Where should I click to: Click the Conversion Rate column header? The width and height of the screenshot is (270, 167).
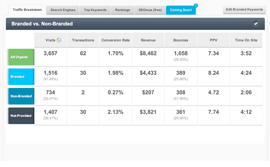point(115,40)
